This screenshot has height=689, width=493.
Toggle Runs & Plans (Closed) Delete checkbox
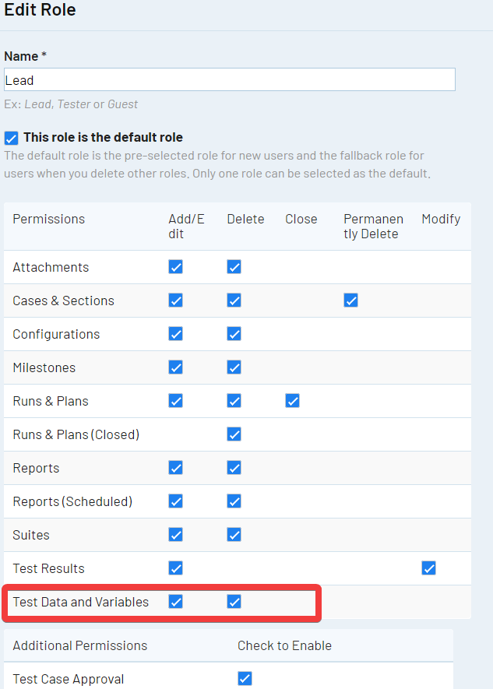tap(234, 434)
